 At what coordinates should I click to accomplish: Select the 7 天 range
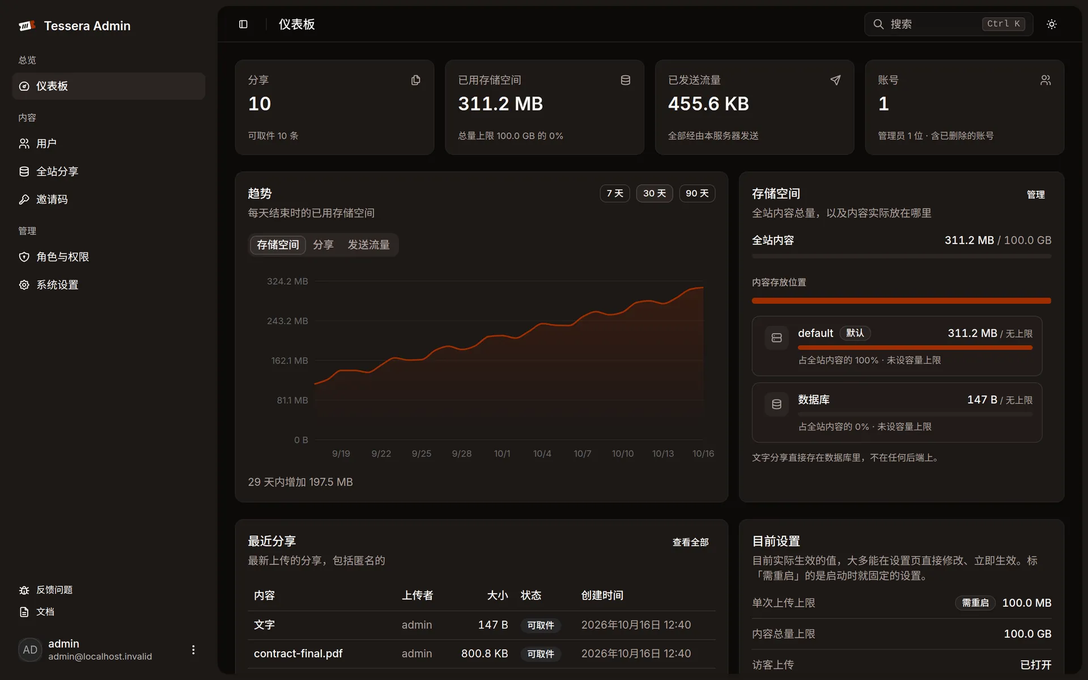615,193
